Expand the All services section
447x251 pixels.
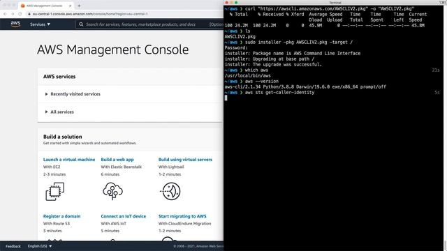(59, 112)
